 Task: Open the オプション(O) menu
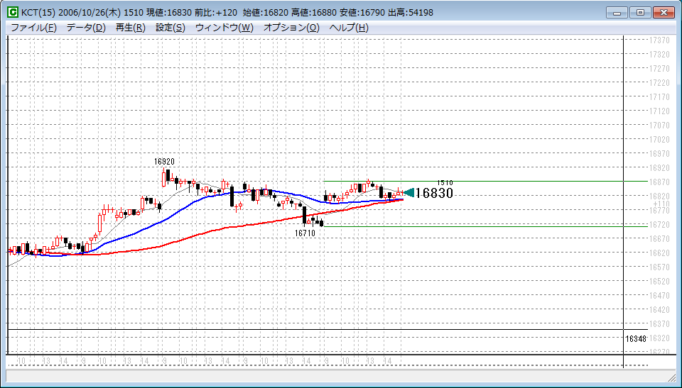291,28
